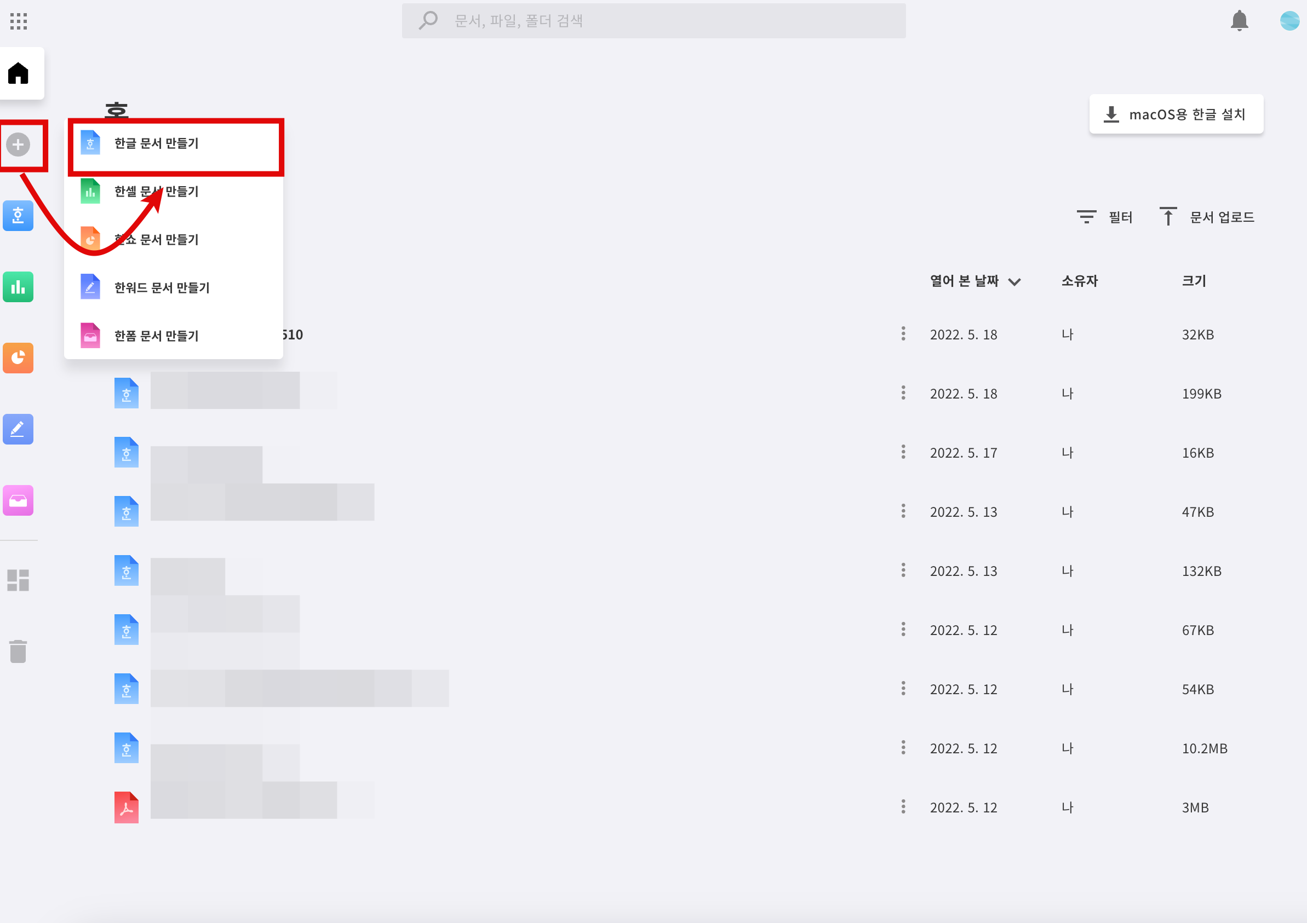The height and width of the screenshot is (923, 1307).
Task: Click Hangul file icon of 10.2MB row
Action: coord(127,748)
